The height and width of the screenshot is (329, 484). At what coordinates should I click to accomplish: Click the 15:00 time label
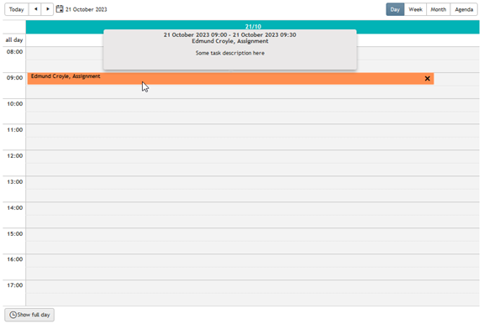click(x=15, y=233)
